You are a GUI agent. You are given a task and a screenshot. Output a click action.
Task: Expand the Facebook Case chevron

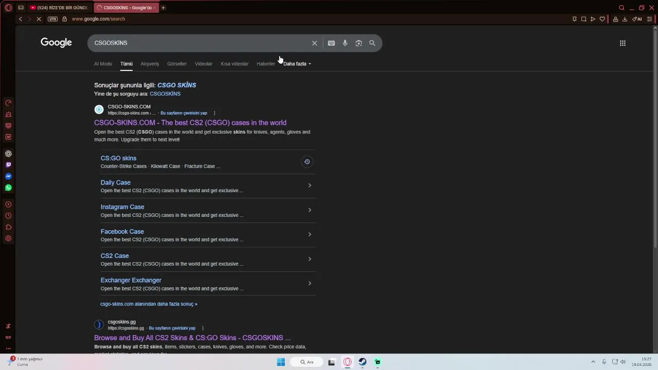309,234
